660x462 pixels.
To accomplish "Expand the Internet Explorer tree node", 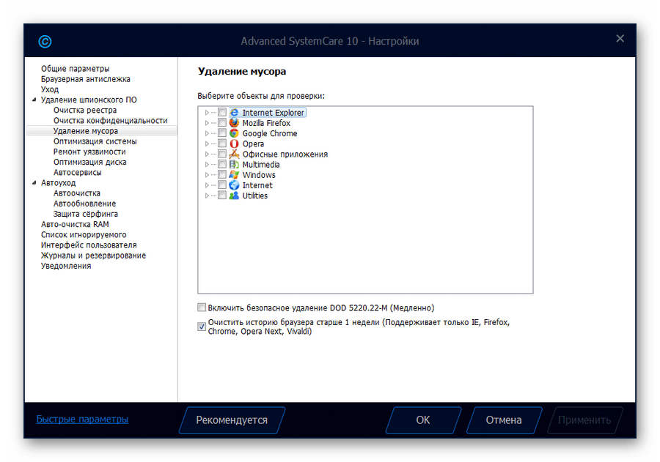I will (207, 113).
